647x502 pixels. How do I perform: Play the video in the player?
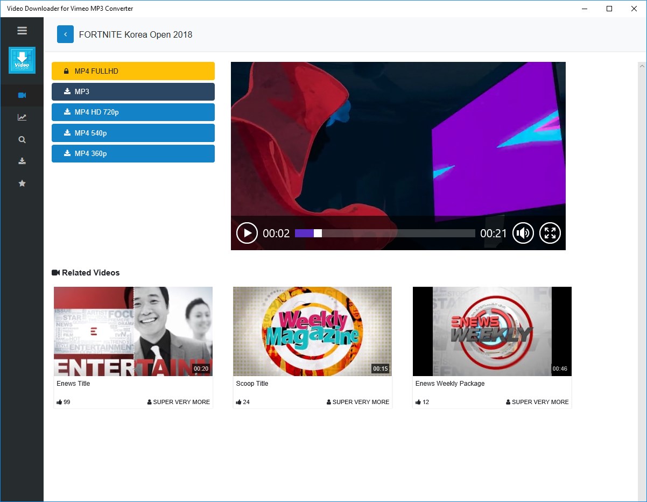click(247, 233)
